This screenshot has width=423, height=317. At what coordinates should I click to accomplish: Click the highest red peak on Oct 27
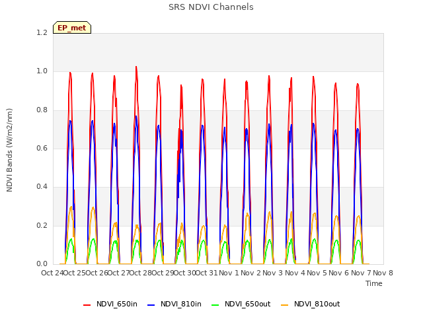pos(136,67)
